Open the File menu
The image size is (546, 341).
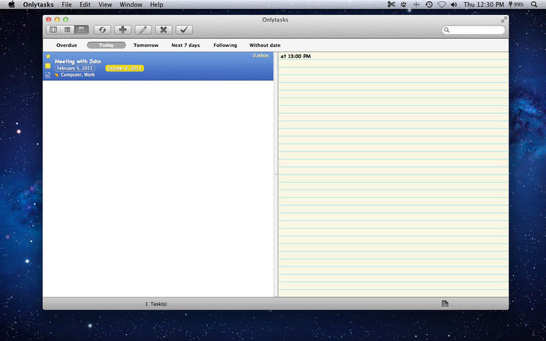pyautogui.click(x=66, y=5)
